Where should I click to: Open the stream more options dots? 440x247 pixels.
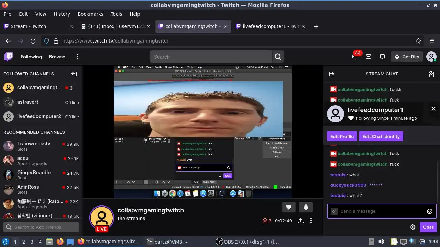coord(311,221)
